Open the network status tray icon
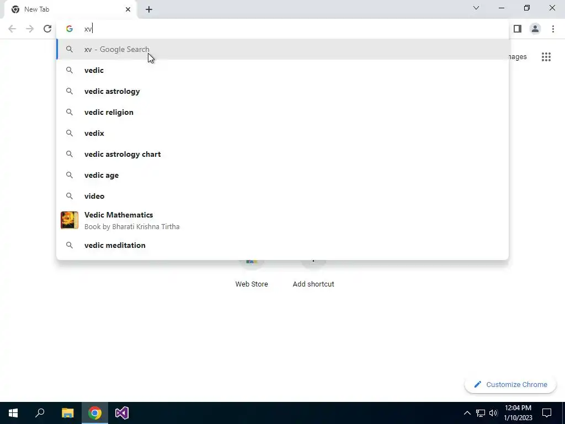The image size is (565, 424). [481, 413]
